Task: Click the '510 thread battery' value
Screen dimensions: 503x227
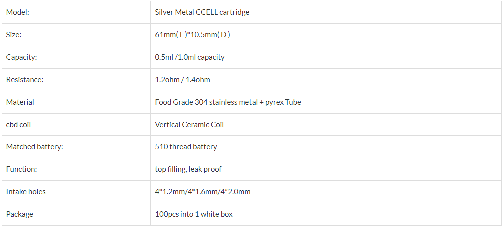Action: pyautogui.click(x=186, y=147)
